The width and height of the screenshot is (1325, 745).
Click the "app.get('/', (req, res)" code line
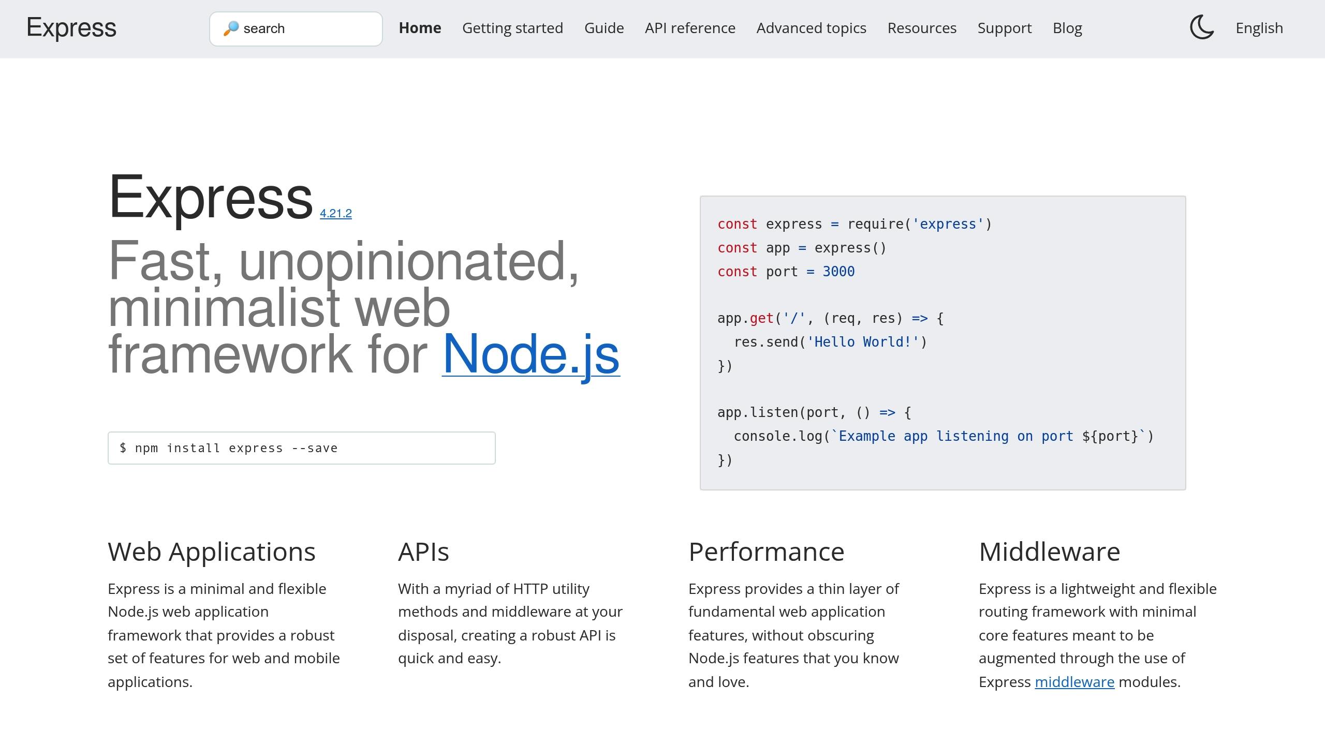pos(830,318)
